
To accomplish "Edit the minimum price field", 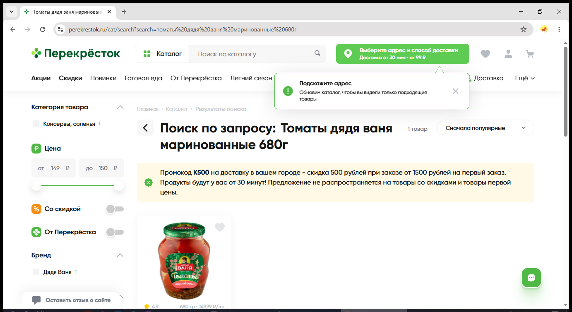I will click(54, 168).
